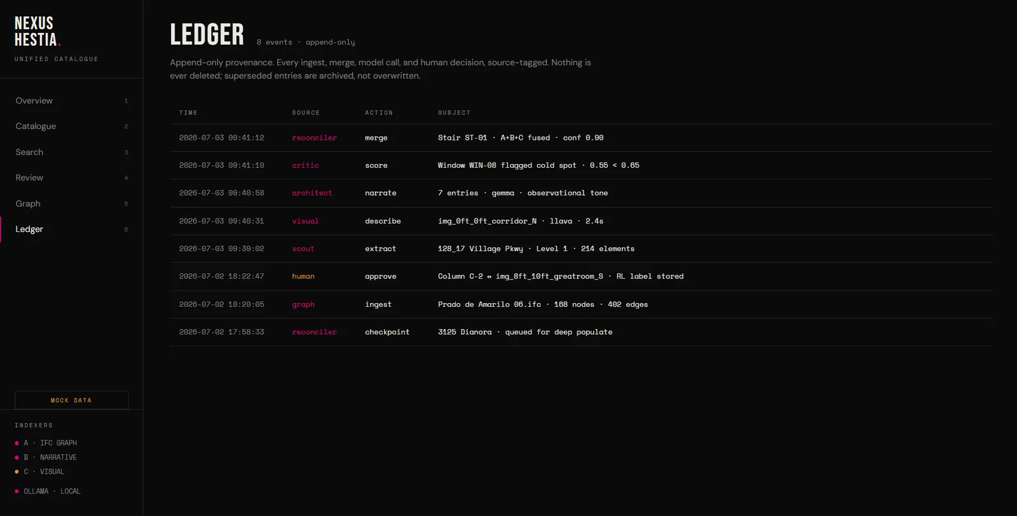The height and width of the screenshot is (516, 1017).
Task: Click the score action cell
Action: 376,165
